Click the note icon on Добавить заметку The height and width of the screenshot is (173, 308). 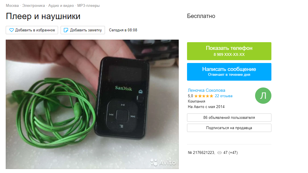[x=66, y=30]
